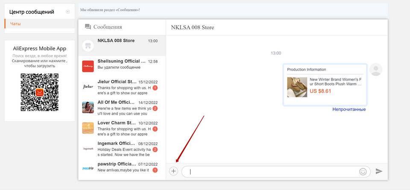Click the unread badge on Lover Charm chat
Screen dimensions: 410x190
tap(155, 129)
